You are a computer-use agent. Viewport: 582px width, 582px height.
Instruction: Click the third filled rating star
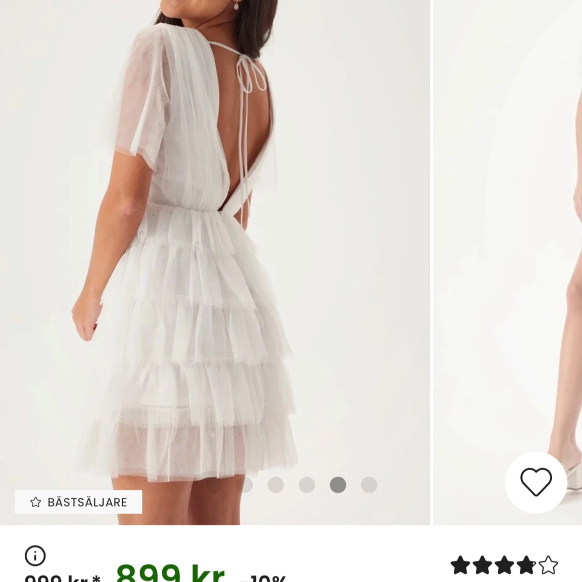504,565
